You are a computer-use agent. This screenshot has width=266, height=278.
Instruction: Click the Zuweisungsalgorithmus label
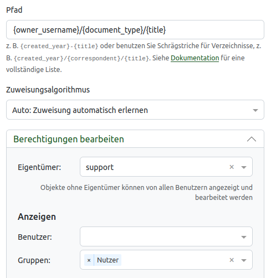coord(48,90)
